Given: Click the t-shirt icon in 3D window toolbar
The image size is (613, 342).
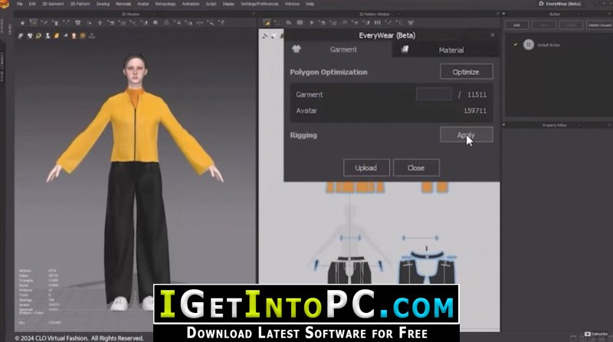Looking at the screenshot, I should (78, 23).
